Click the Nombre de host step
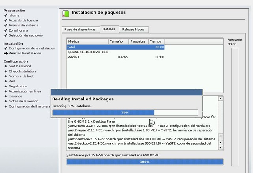Screen dimensions: 253x173 coord(21,76)
